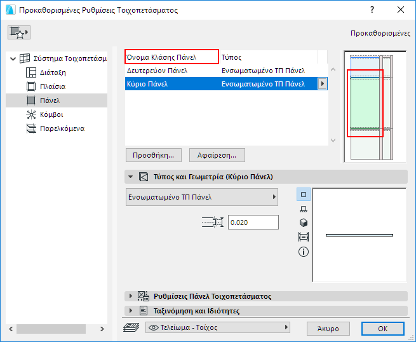Viewport: 416px width, 342px height.
Task: Click the tree horizontal scrollbar thumb
Action: (51, 329)
